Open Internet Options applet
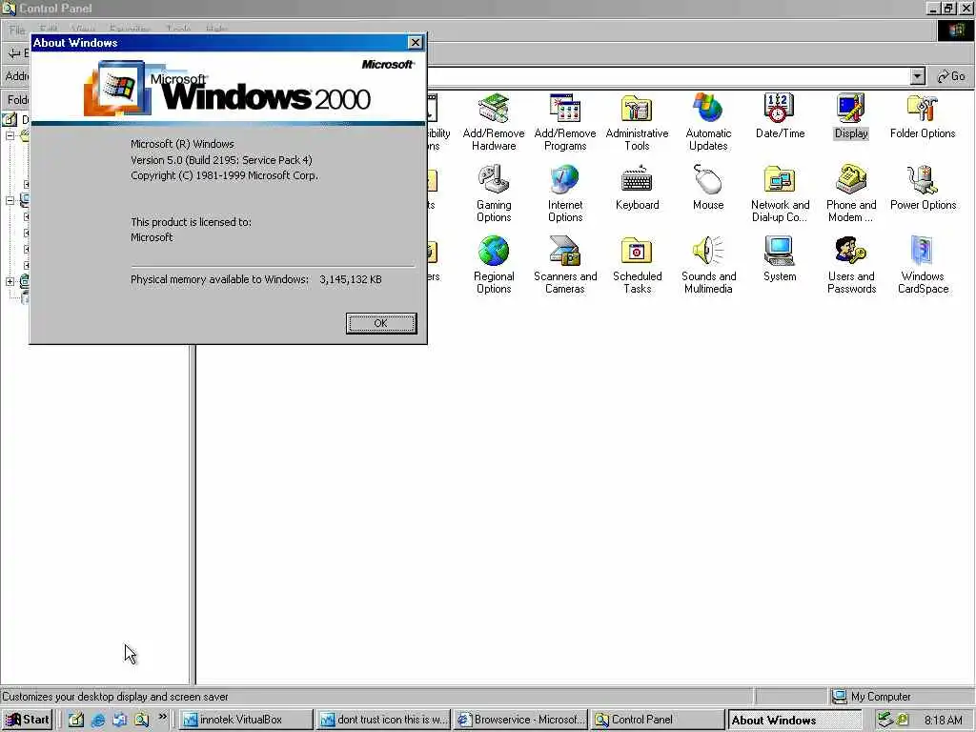This screenshot has width=976, height=732. coord(565,193)
